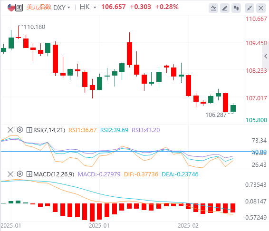The height and width of the screenshot is (231, 269).
Task: Collapse chart with shrink arrows icon
Action: tap(250, 8)
